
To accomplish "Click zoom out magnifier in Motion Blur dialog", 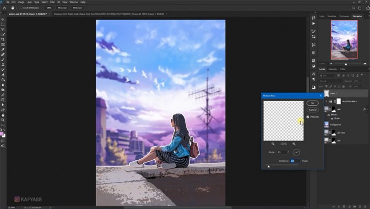I will tap(273, 144).
